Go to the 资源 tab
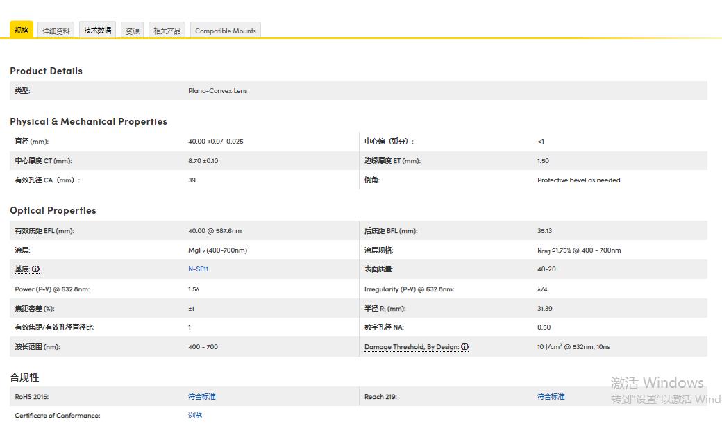Screen dimensions: 722x426 132,31
